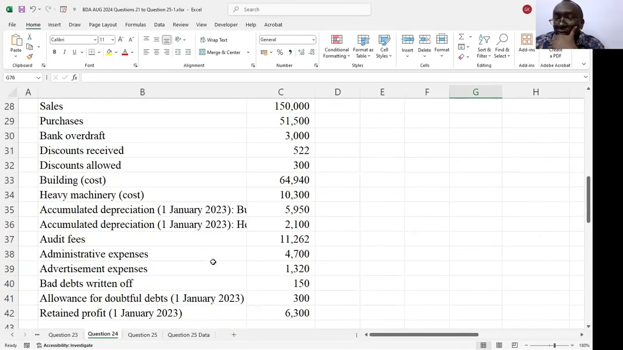Click the Increase Decimal icon
Viewport: 623px width, 350px height.
301,52
